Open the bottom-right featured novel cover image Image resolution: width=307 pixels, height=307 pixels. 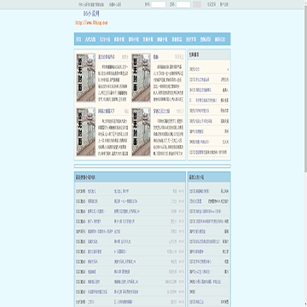coord(141,132)
